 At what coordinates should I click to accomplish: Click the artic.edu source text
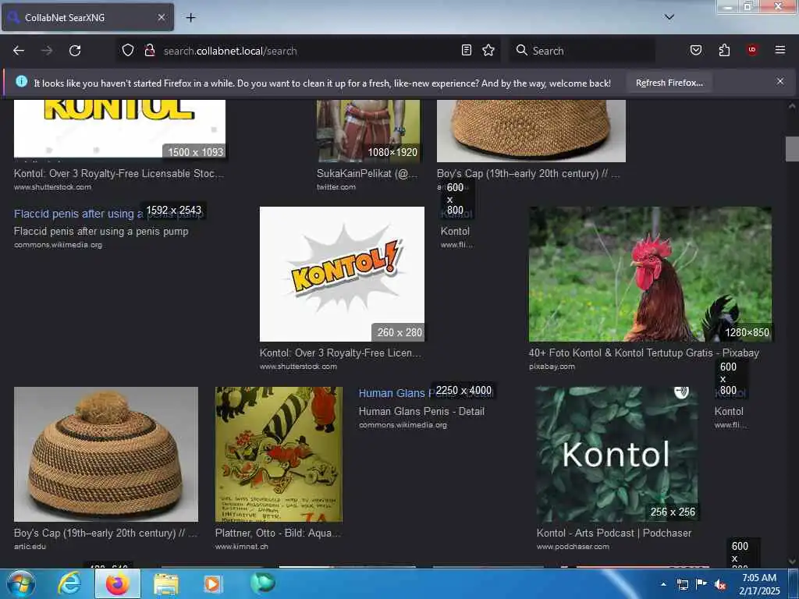coord(30,546)
